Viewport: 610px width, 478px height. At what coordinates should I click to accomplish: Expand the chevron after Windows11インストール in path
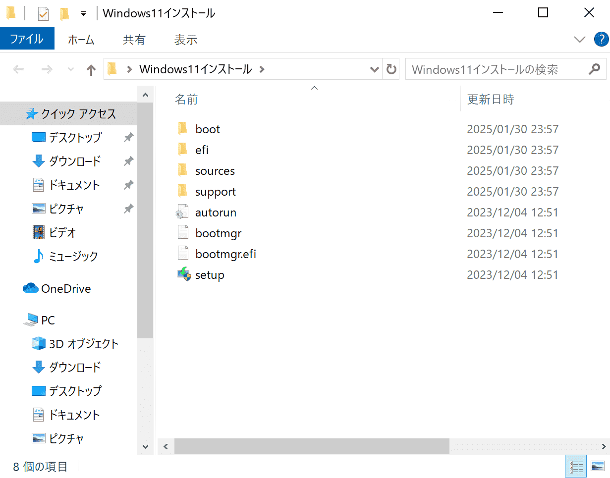coord(262,69)
